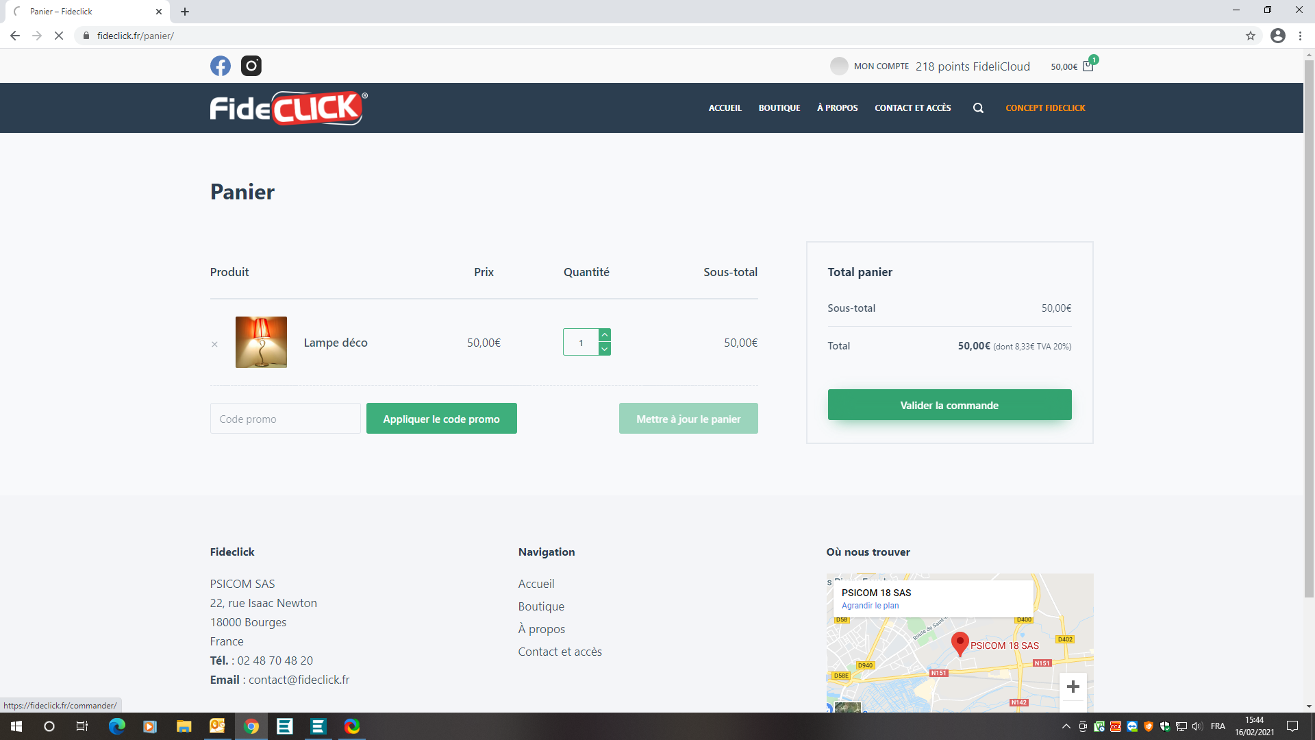Open Concept Fideclick menu link
Viewport: 1315px width, 740px height.
(1045, 108)
